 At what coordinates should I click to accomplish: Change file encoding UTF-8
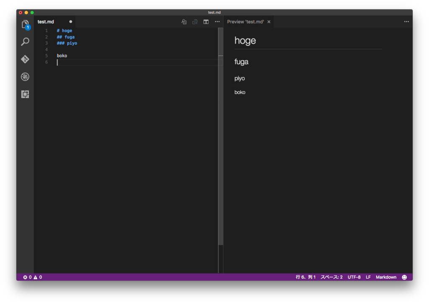[354, 277]
